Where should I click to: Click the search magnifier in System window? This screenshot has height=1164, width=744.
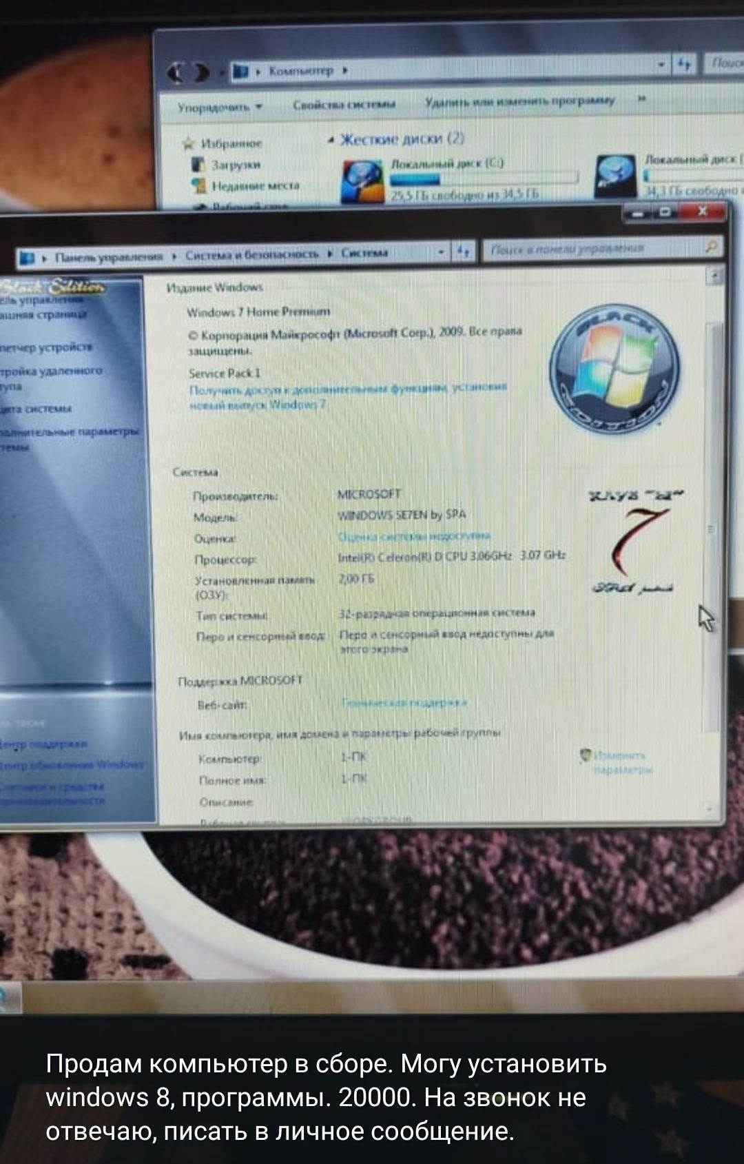(712, 245)
